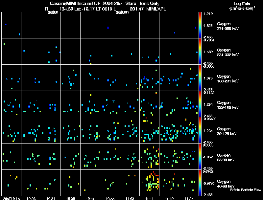
Task: Click the "Oxygen 331-589 keV" row label
Action: (x=228, y=26)
